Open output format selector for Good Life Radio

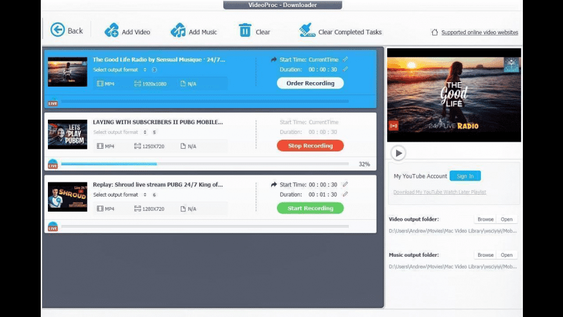(145, 70)
